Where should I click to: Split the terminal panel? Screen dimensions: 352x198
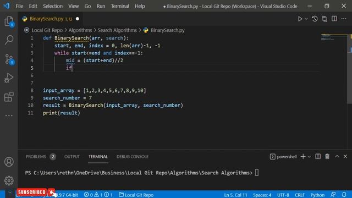pyautogui.click(x=318, y=156)
